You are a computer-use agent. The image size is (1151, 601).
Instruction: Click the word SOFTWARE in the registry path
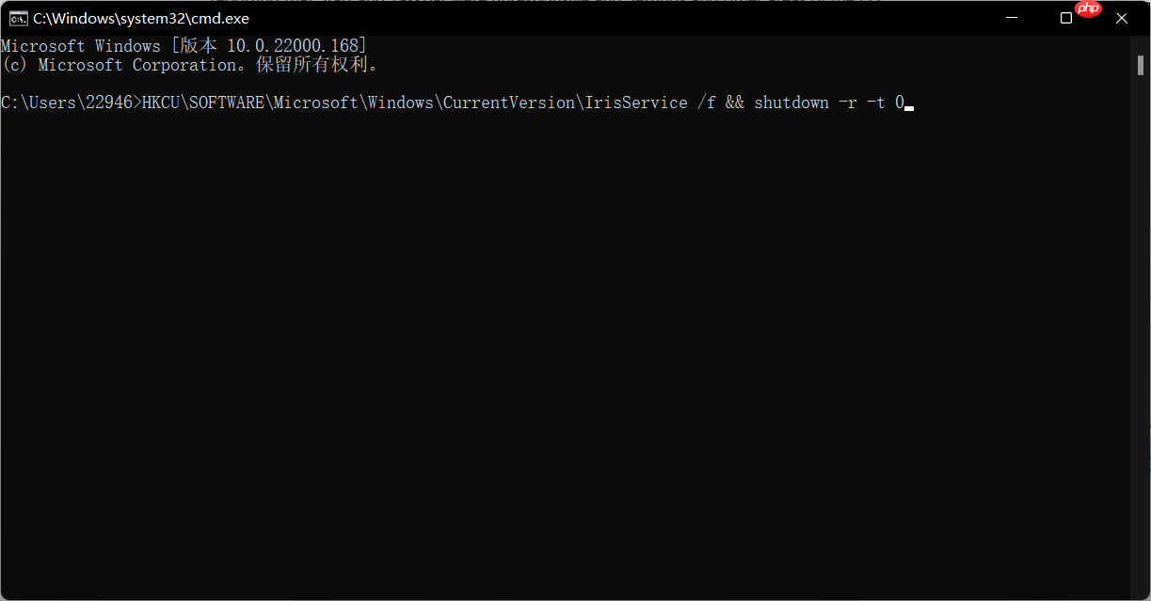(227, 103)
